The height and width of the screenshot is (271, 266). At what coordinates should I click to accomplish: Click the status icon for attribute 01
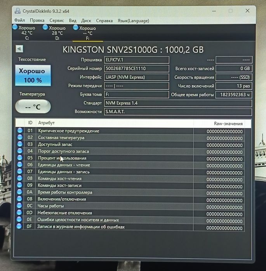pos(20,130)
